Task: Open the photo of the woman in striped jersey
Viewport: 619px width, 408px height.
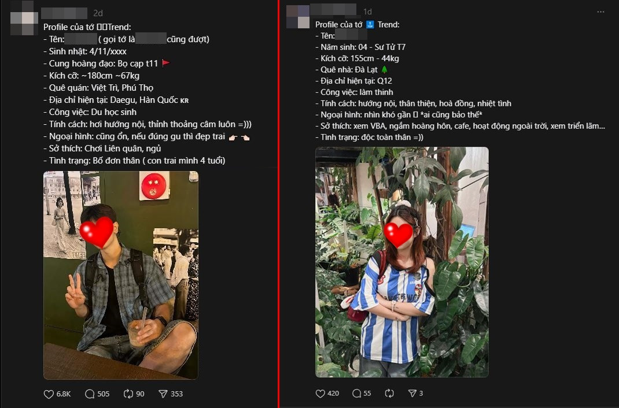Action: coord(401,262)
